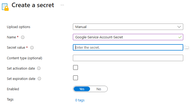Click the Content type (optional) text box
Image resolution: width=193 pixels, height=109 pixels.
(x=128, y=58)
